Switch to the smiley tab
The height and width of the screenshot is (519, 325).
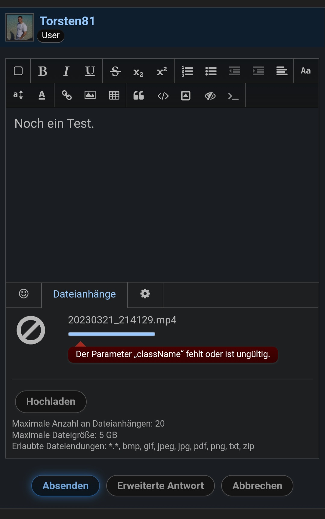click(24, 294)
